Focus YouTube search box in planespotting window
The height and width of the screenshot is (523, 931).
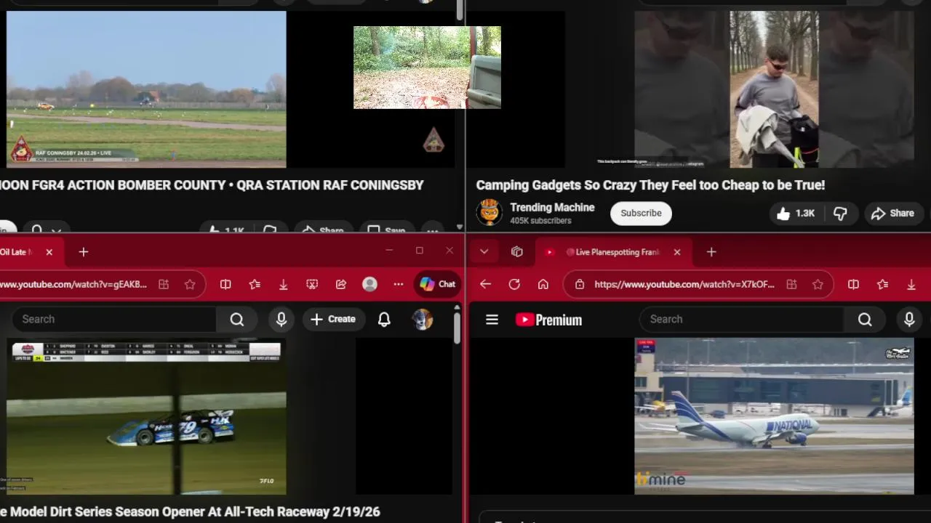tap(741, 319)
